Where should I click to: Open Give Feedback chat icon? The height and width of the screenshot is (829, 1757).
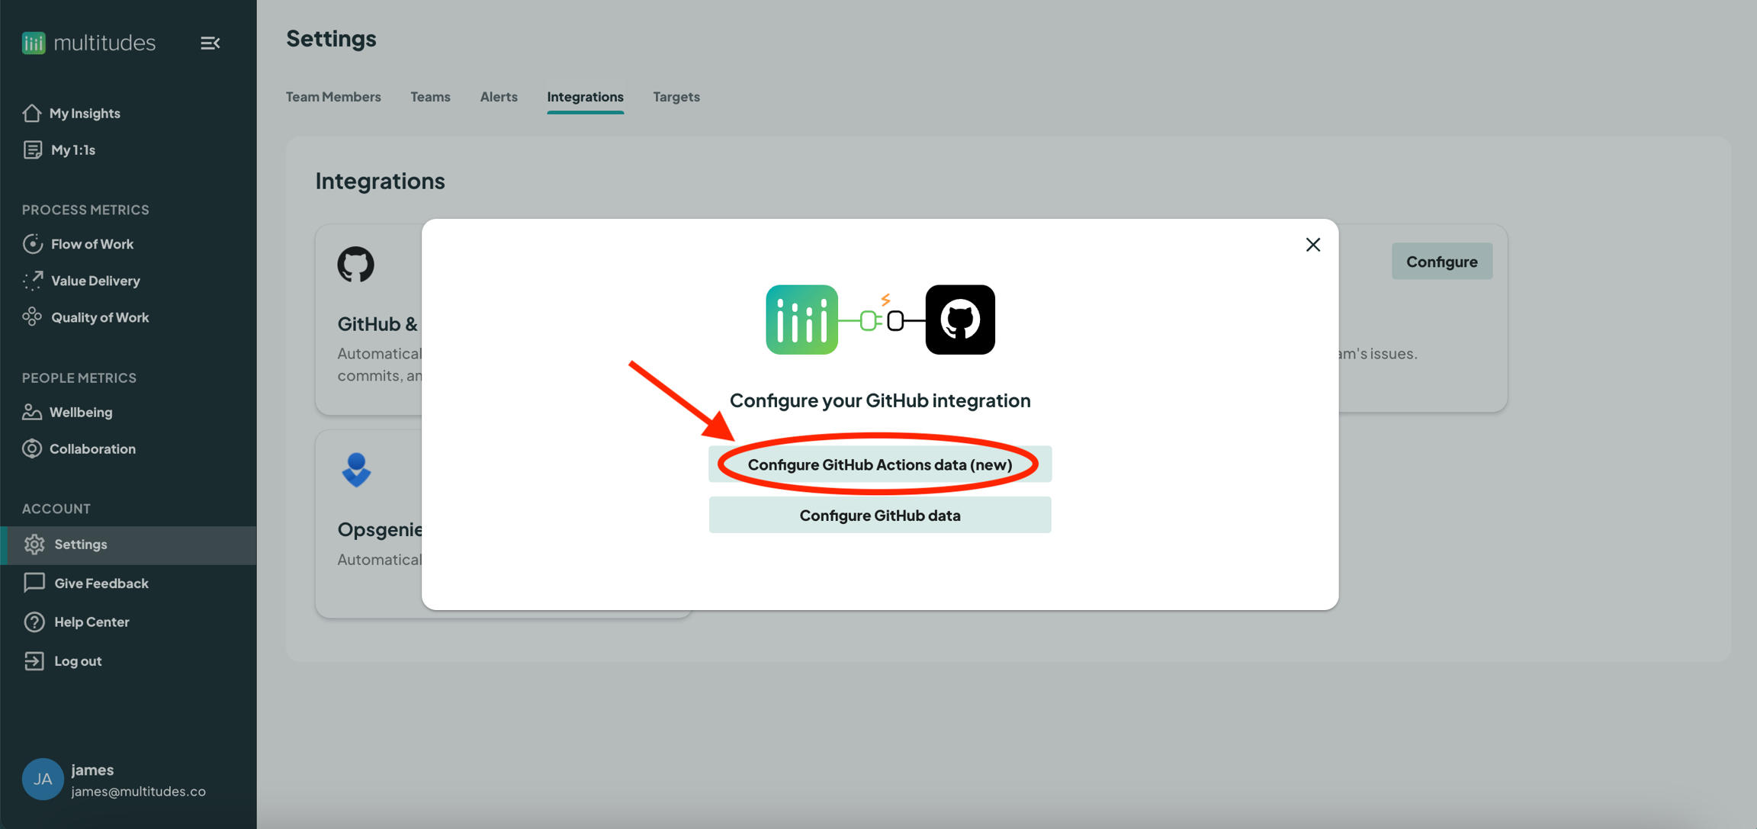tap(34, 583)
